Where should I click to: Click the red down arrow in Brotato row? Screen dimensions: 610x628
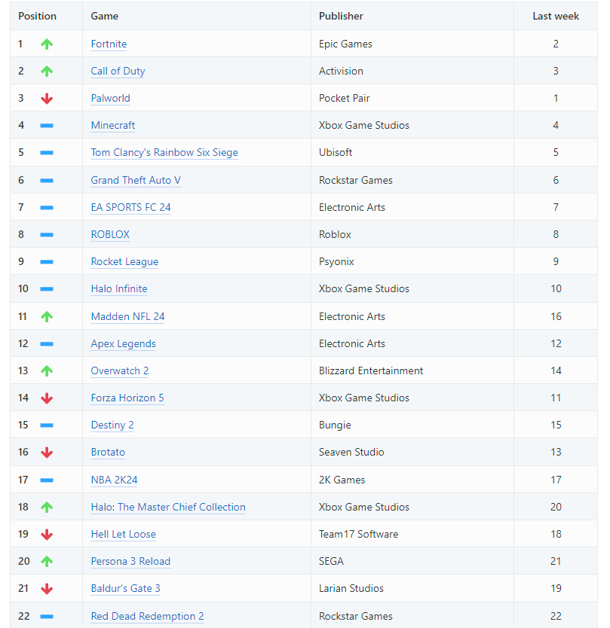coord(47,453)
